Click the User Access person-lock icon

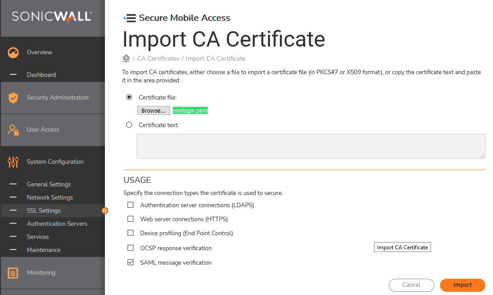13,130
